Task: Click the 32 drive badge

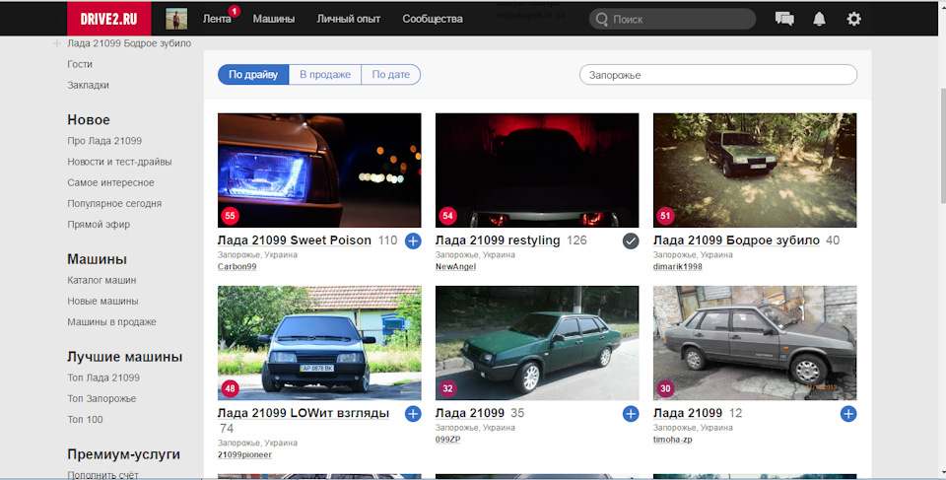Action: (447, 388)
